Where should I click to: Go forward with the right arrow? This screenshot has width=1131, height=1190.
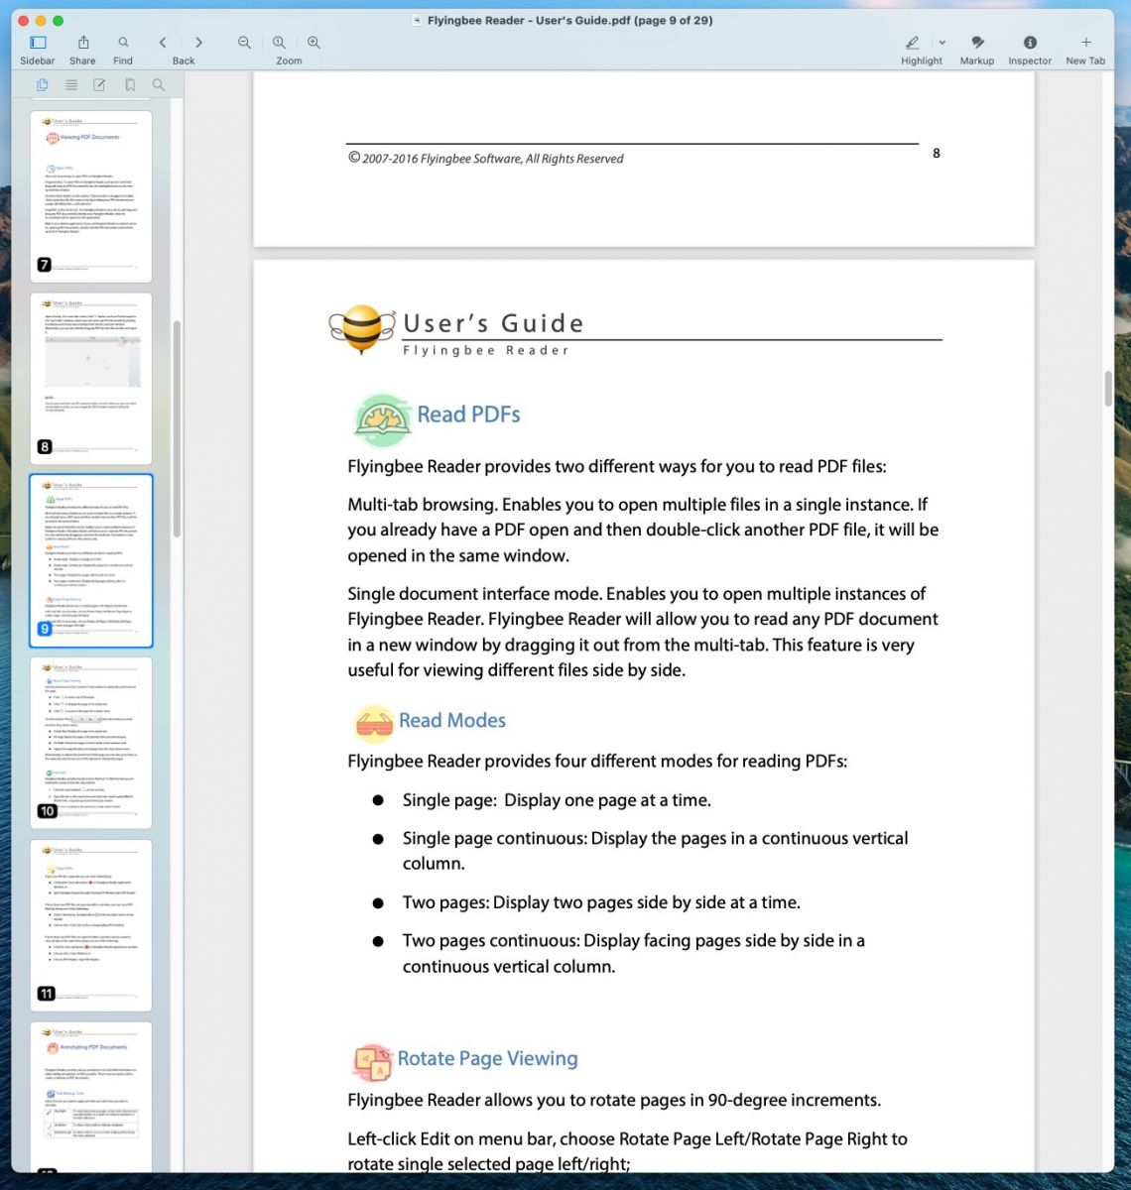point(198,43)
